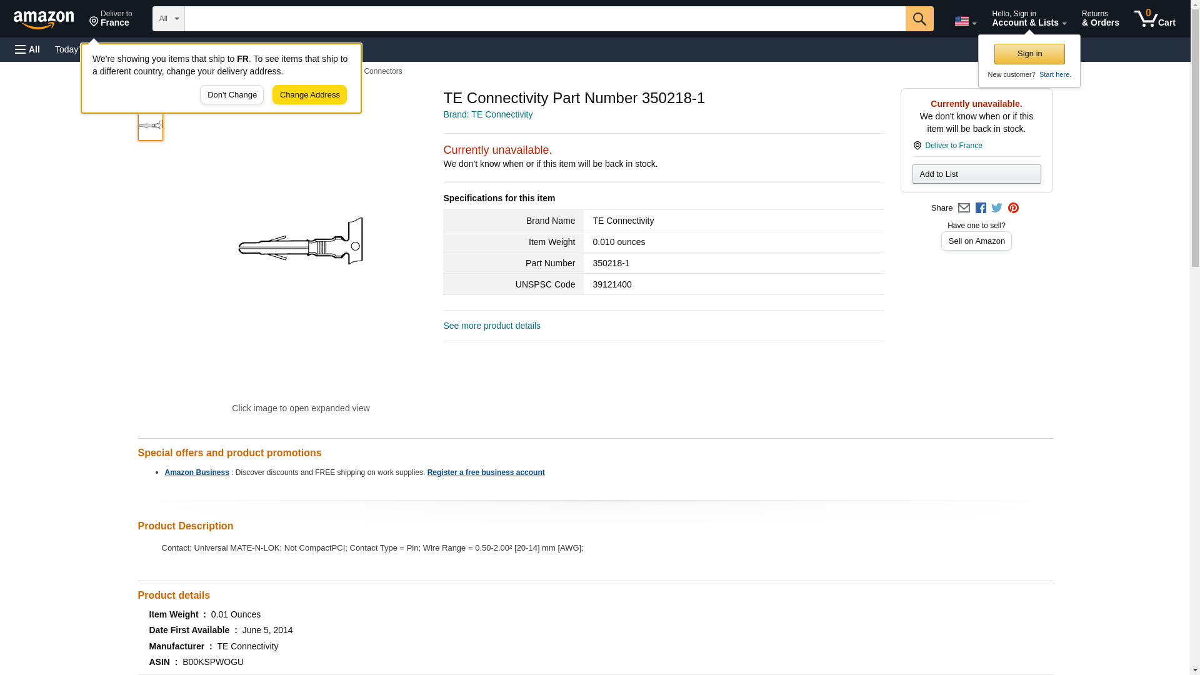Share product on Facebook icon
Viewport: 1200px width, 675px height.
981,208
